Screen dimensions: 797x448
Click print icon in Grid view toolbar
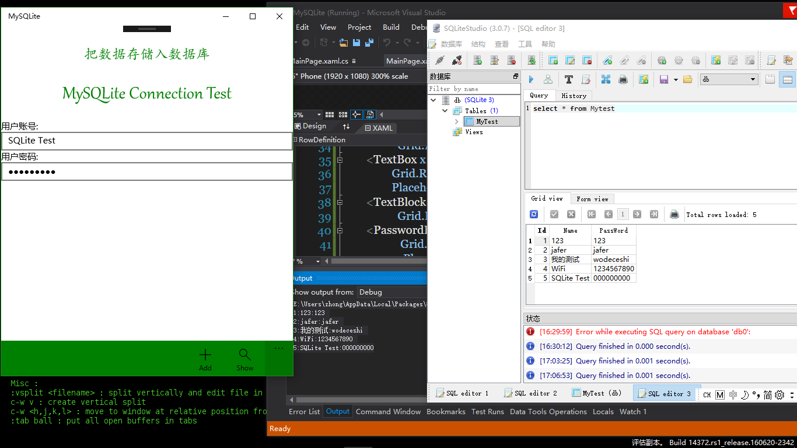click(674, 214)
